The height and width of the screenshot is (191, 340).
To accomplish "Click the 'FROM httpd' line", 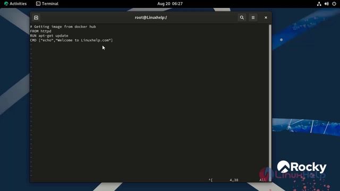I will click(x=40, y=31).
